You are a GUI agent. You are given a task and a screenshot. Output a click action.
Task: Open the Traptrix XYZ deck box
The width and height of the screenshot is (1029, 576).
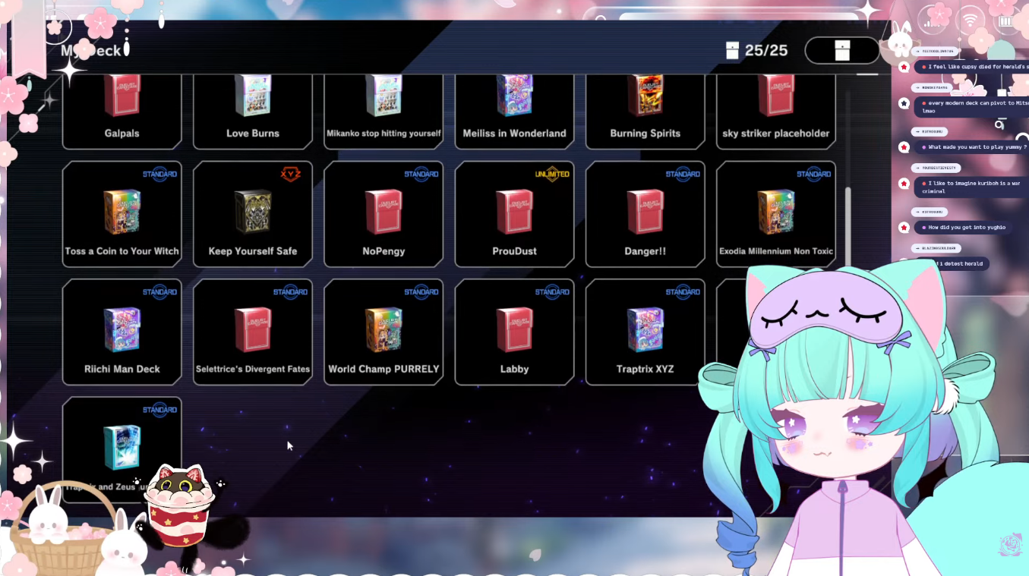pyautogui.click(x=645, y=332)
